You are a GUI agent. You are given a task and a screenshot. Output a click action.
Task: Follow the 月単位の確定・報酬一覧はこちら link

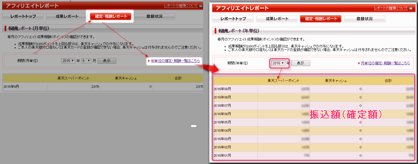coord(385,63)
